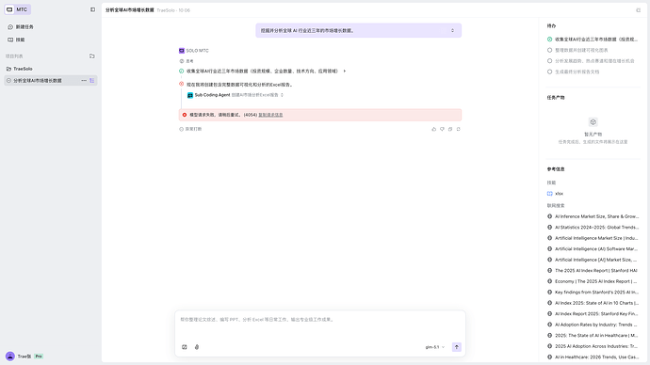Viewport: 650px width, 365px height.
Task: Open 2025: The State of AI in Healthcare
Action: [x=593, y=335]
